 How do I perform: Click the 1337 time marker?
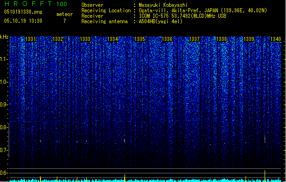click(x=195, y=39)
